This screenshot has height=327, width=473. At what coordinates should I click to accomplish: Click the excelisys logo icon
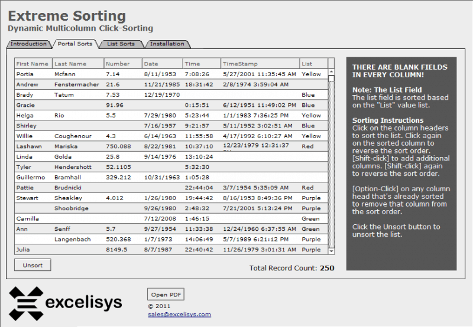(x=26, y=303)
